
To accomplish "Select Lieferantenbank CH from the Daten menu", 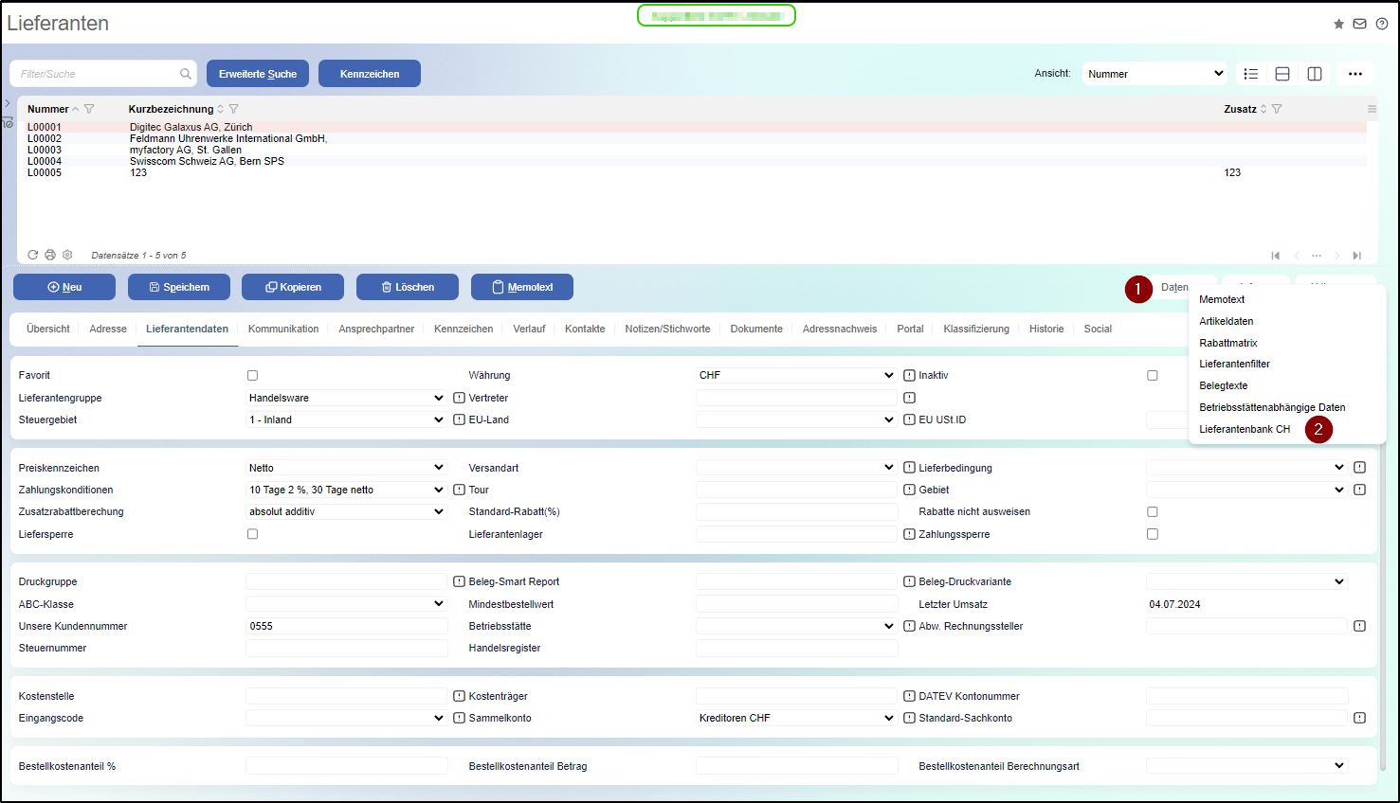I will (1244, 429).
